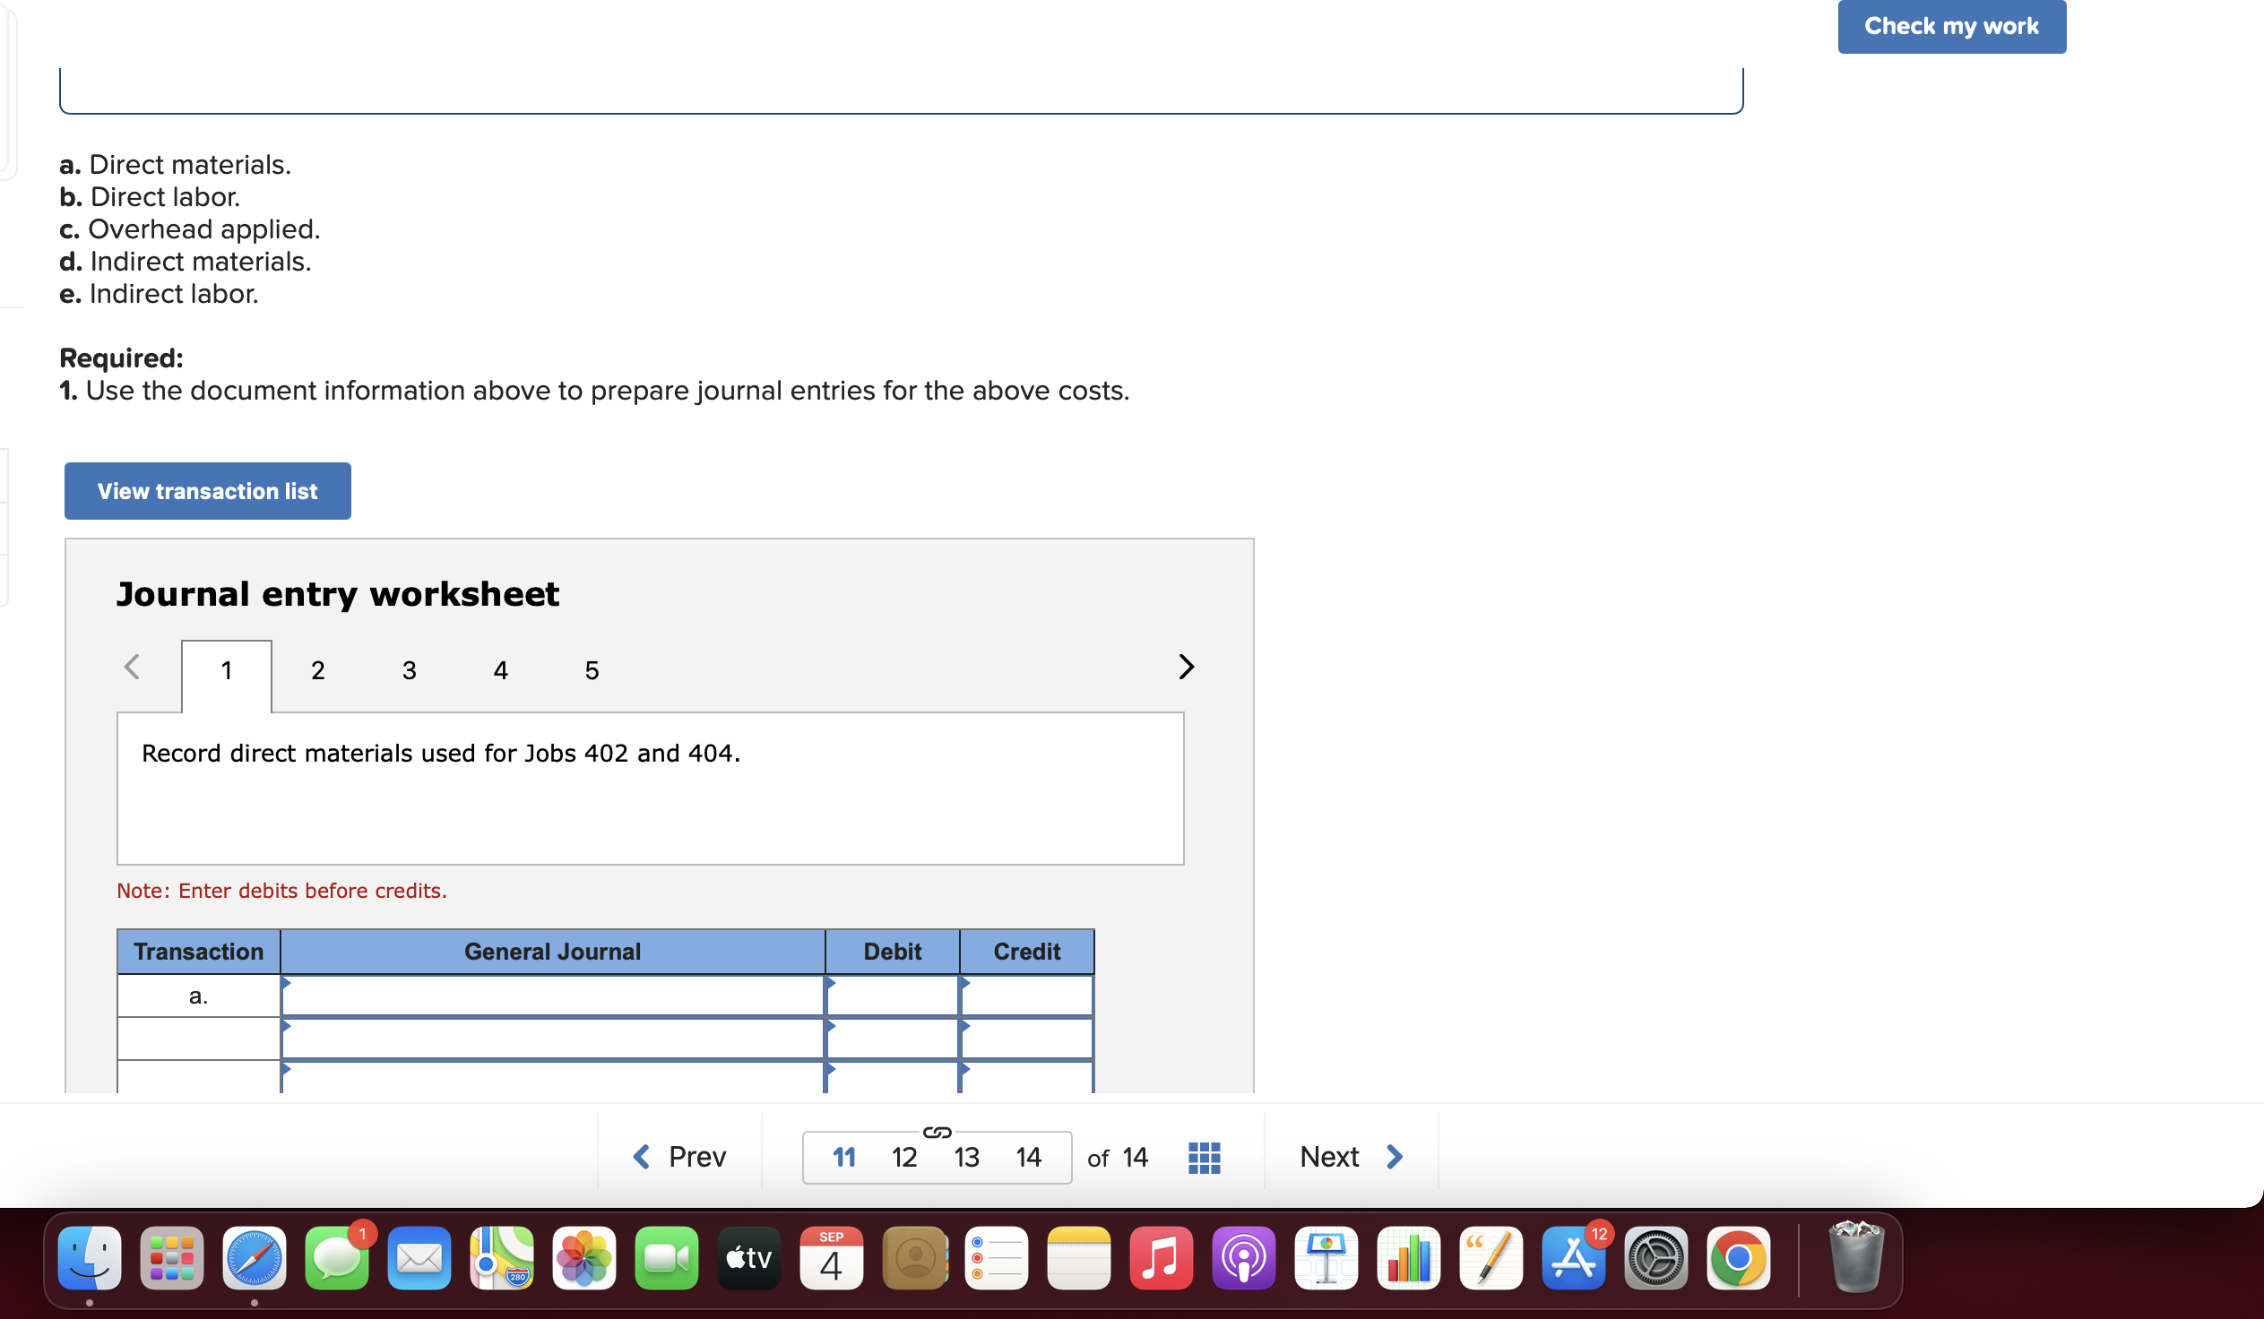This screenshot has width=2264, height=1319.
Task: Switch to journal entry tab 2
Action: [317, 671]
